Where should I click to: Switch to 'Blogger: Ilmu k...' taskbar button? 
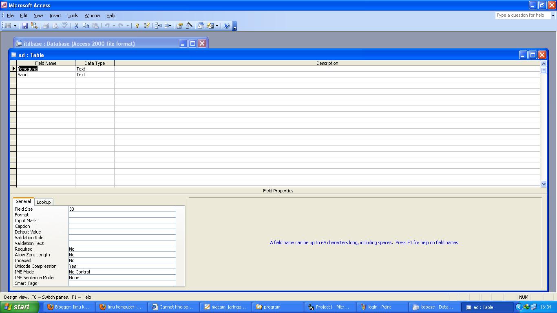(69, 307)
